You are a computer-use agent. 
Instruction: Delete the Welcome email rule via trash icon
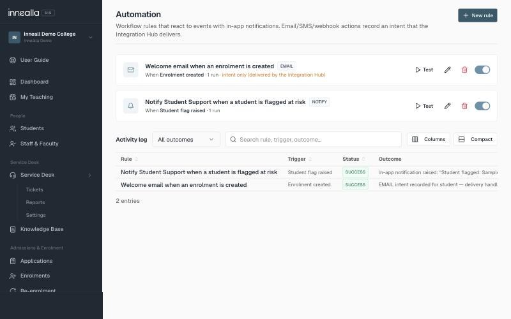click(x=464, y=70)
